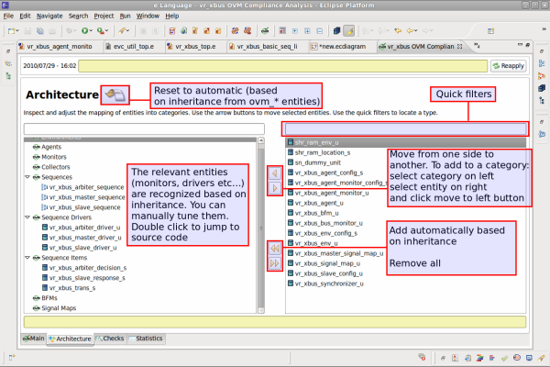Screen dimensions: 550x367
Task: Click the drive with red stop status icon
Action: [x=422, y=357]
